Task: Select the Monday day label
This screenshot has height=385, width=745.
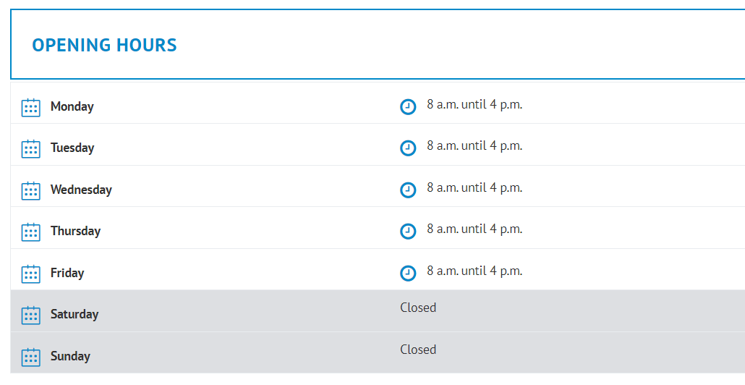Action: (x=72, y=106)
